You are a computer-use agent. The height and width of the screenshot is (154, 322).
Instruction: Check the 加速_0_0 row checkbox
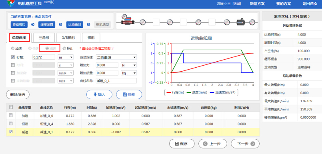[11, 115]
